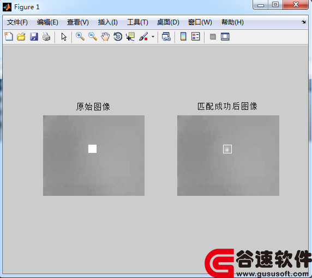Select the Brush data tool
This screenshot has height=278, width=312.
point(143,36)
